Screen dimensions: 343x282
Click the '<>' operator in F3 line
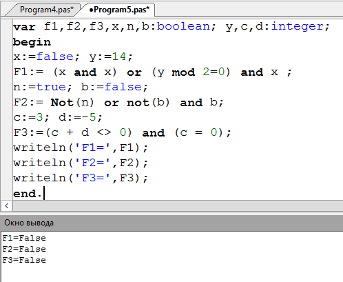(104, 132)
